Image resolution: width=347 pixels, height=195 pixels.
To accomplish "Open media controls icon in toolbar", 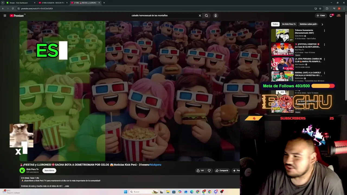I will [334, 8].
